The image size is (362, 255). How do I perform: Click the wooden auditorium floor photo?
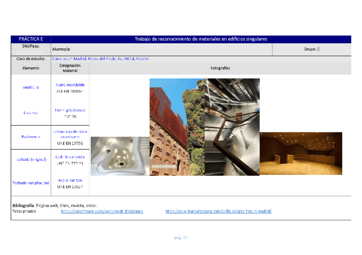(301, 153)
